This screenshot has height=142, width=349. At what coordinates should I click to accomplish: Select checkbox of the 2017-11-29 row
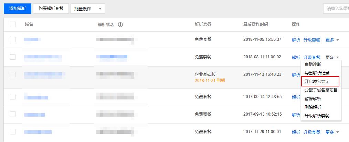13,132
